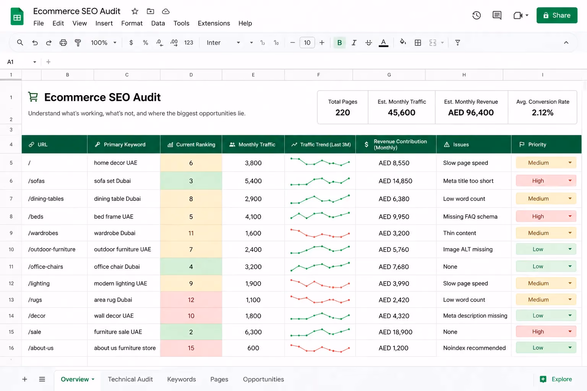Open version history clock icon
Screen dimensions: 587x391
[x=476, y=15]
